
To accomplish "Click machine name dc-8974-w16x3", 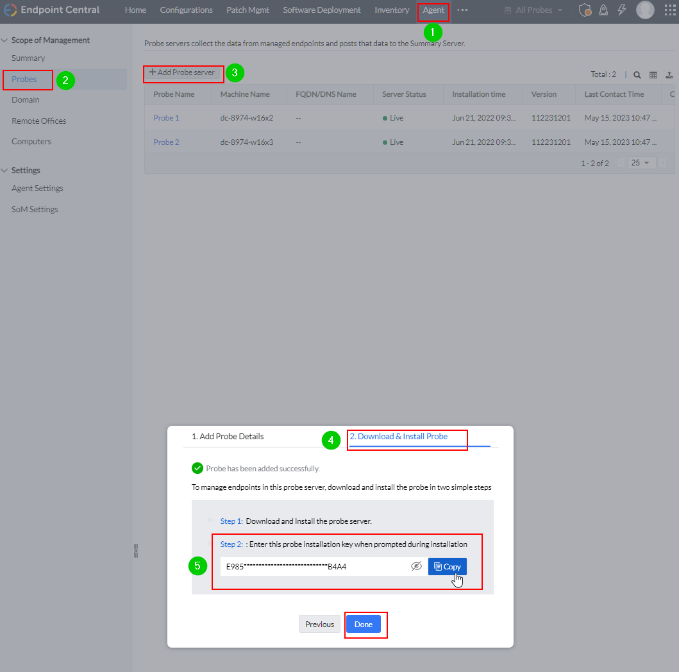I will (x=247, y=142).
